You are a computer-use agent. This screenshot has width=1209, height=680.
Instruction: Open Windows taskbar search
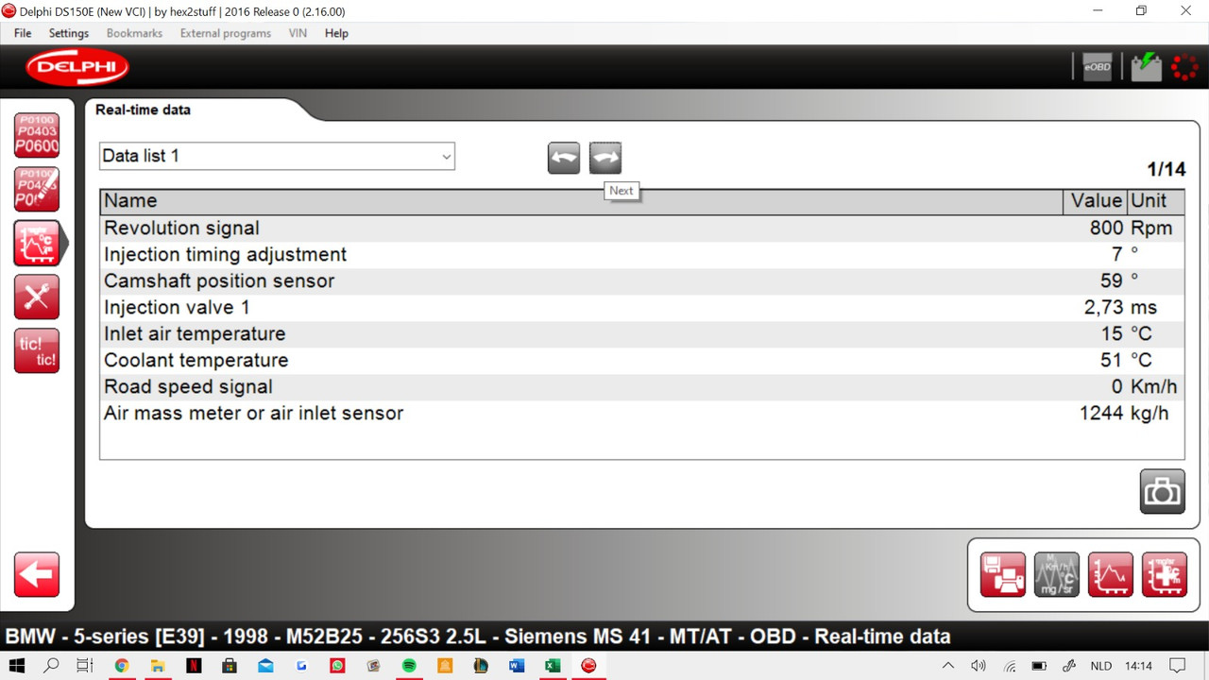[x=51, y=666]
